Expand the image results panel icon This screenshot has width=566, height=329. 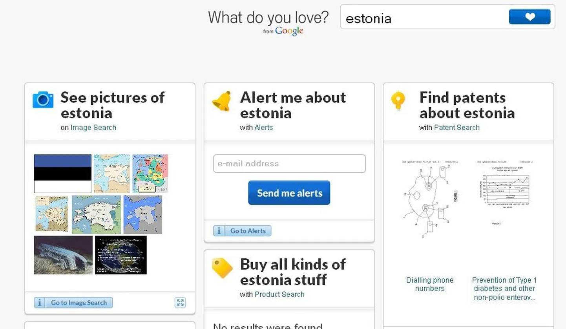pos(180,302)
